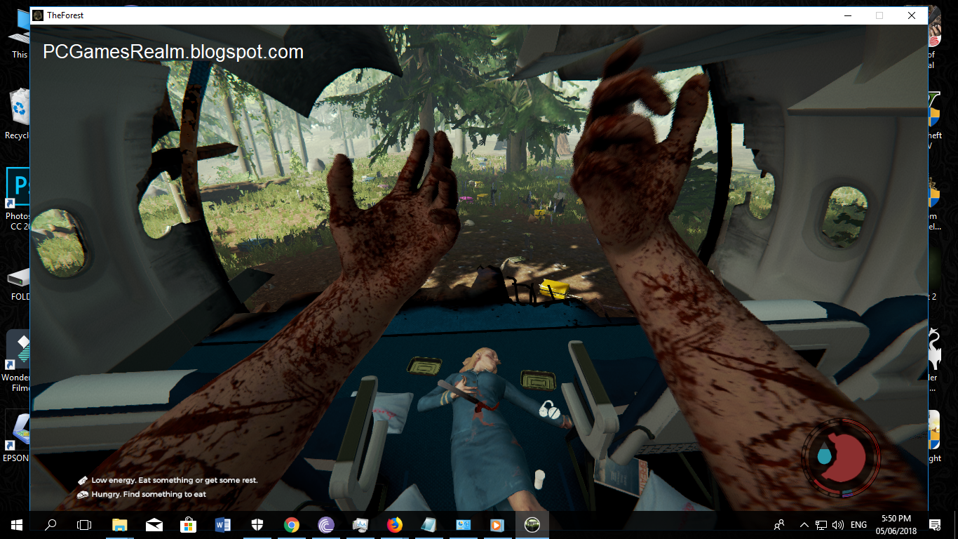The height and width of the screenshot is (539, 958).
Task: Launch File Explorer from the taskbar
Action: [120, 524]
